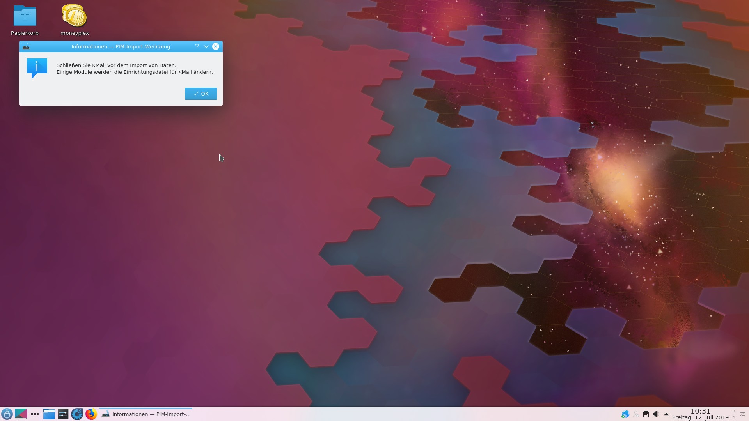Image resolution: width=749 pixels, height=421 pixels.
Task: Click the logout power icon in the panel
Action: [x=734, y=417]
